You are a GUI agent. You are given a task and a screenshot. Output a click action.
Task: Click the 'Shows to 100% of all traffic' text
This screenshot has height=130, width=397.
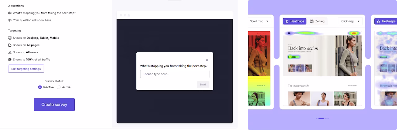tap(32, 59)
